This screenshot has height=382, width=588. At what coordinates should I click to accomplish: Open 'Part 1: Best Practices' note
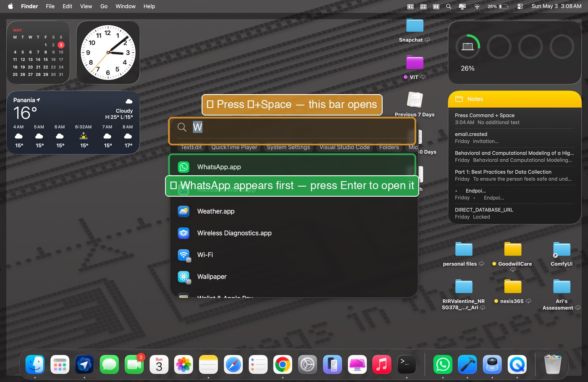[514, 176]
